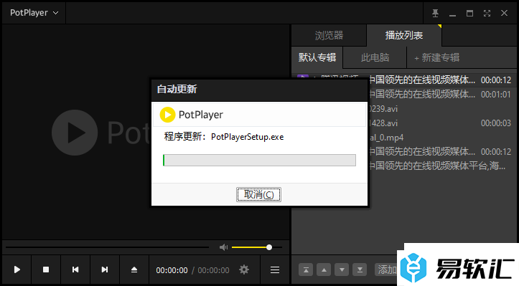The image size is (519, 286).
Task: Stop playback with the stop button
Action: tap(46, 270)
